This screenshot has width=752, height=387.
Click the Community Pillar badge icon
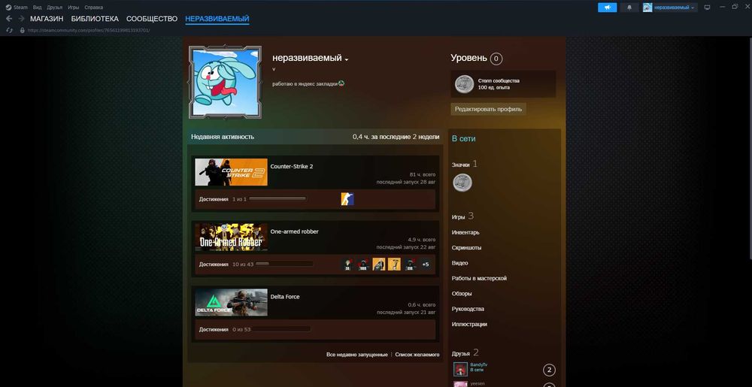(464, 84)
